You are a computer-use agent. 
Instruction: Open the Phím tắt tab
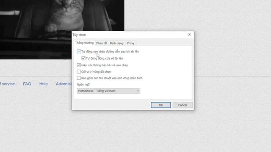click(x=102, y=43)
